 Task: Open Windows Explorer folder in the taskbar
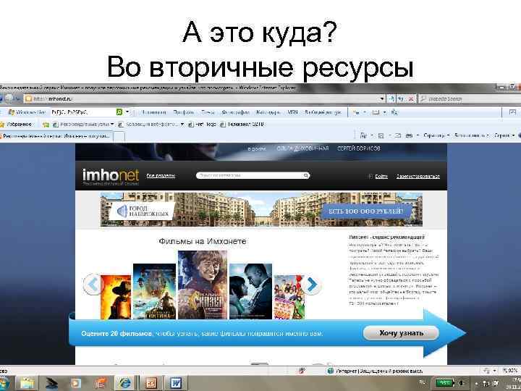(x=28, y=383)
